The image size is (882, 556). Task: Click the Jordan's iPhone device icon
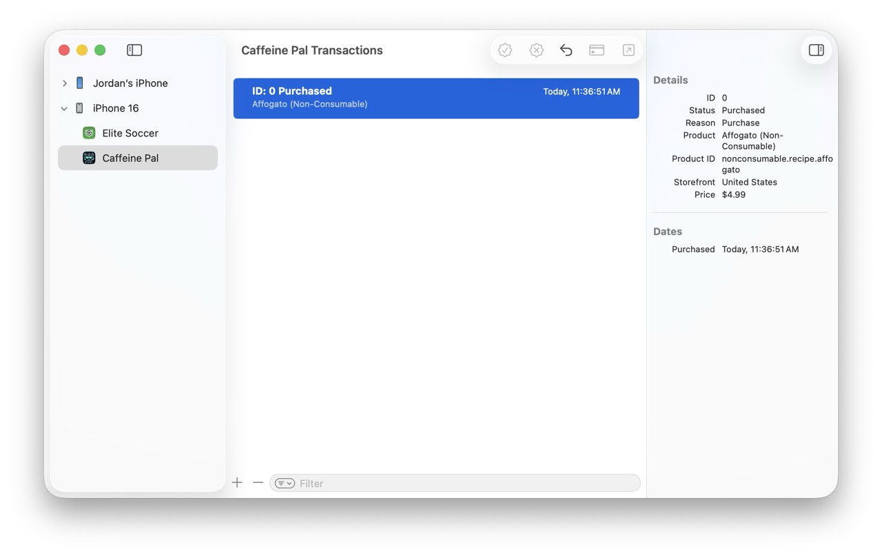(80, 83)
